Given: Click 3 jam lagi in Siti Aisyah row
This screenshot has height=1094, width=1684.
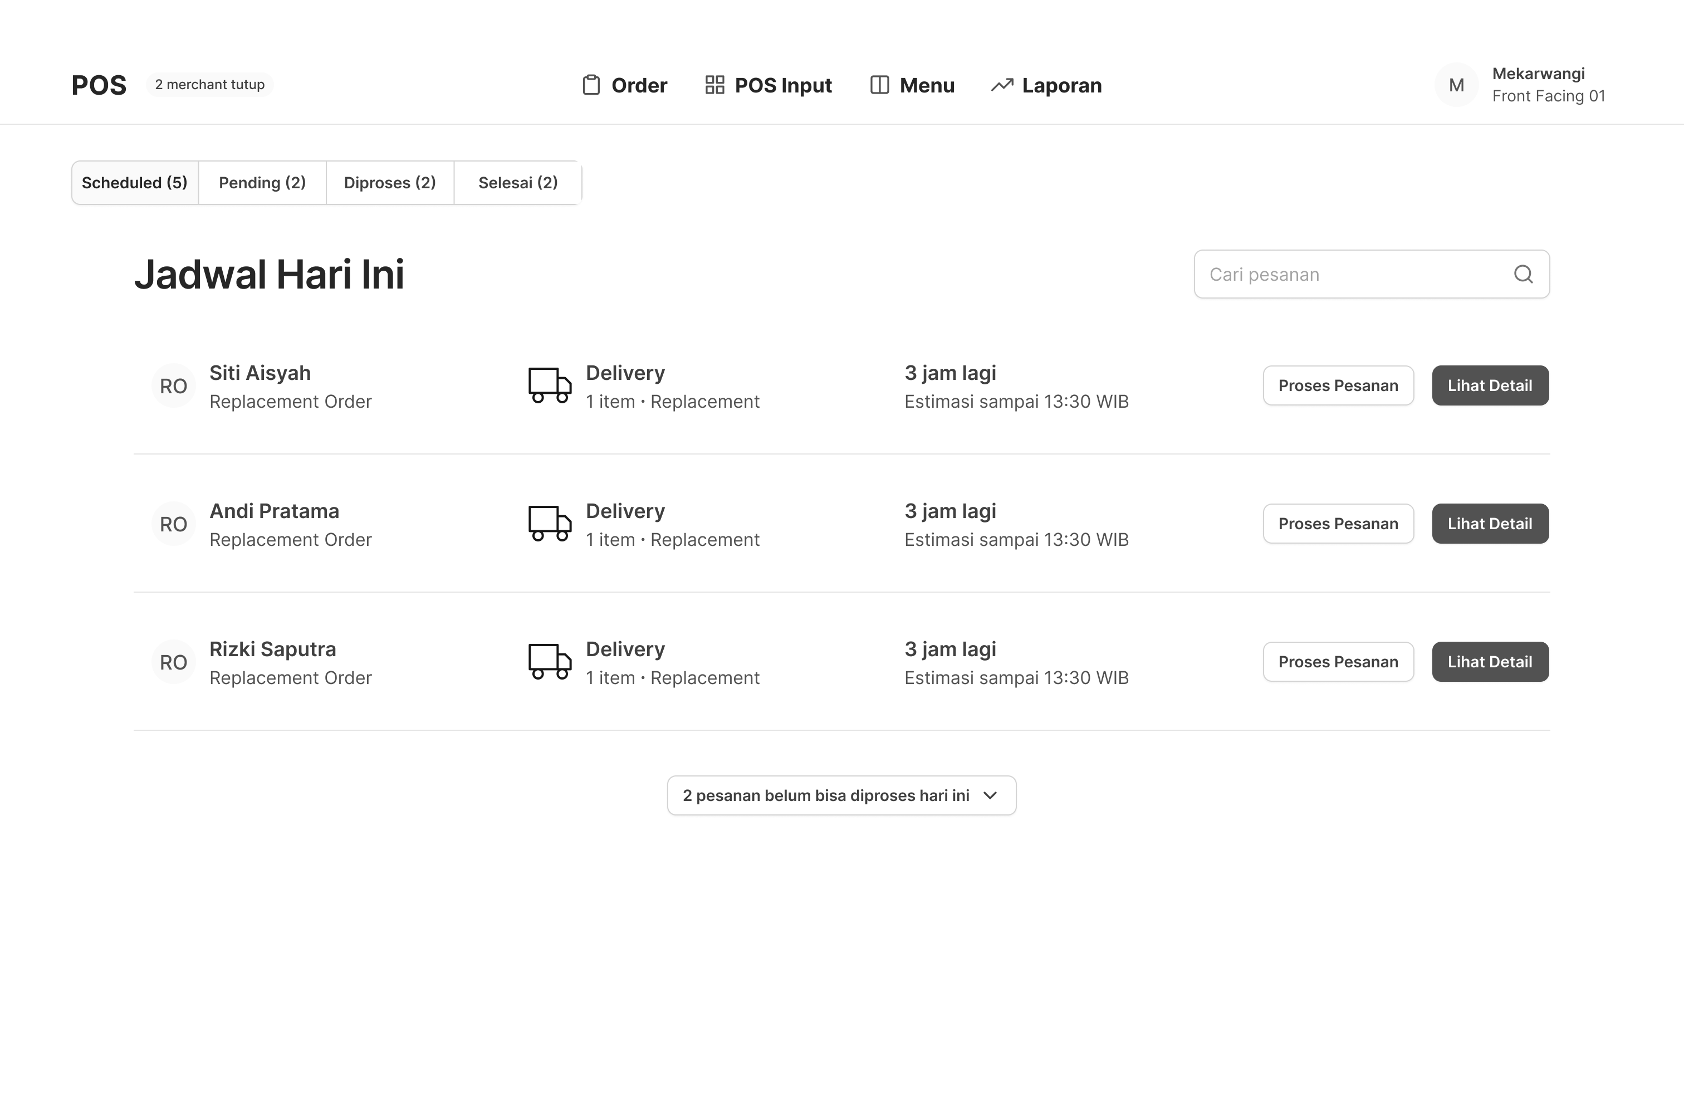Looking at the screenshot, I should point(950,373).
